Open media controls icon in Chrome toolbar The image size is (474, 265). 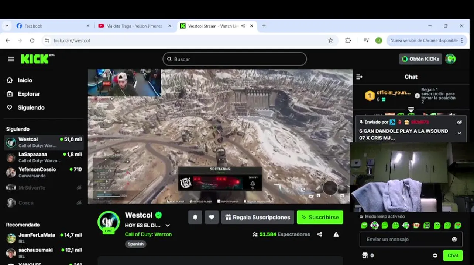(366, 40)
